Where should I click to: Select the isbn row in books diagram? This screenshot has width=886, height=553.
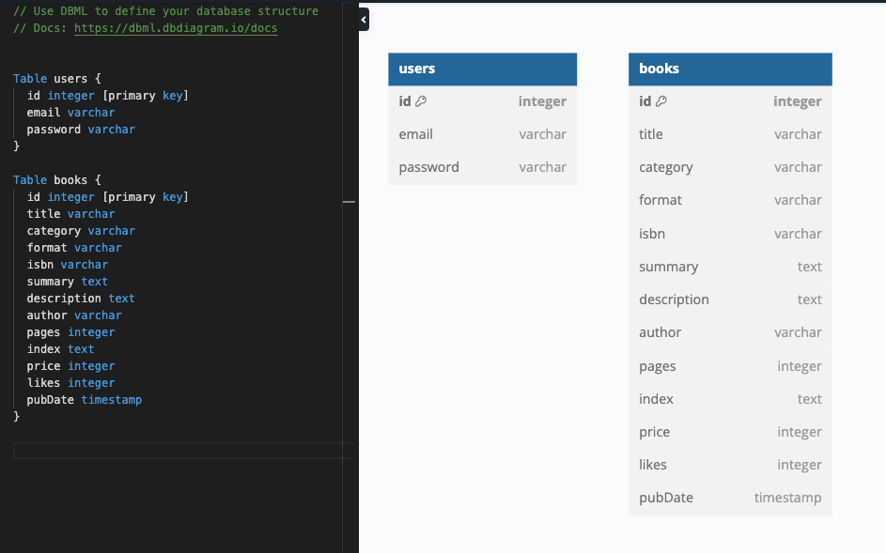730,234
